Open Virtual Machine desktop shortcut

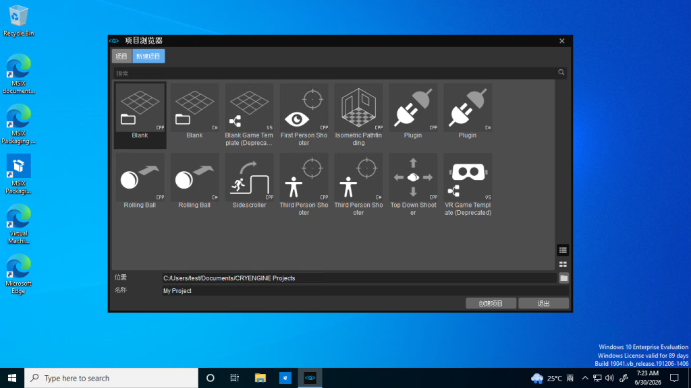click(18, 224)
